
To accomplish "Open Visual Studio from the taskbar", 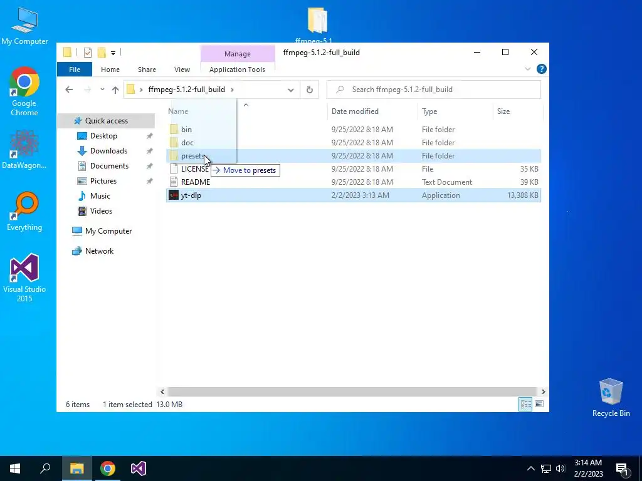I will tap(139, 468).
